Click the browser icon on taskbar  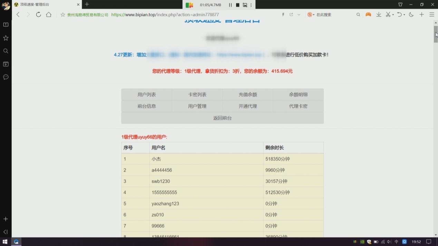pos(16,242)
